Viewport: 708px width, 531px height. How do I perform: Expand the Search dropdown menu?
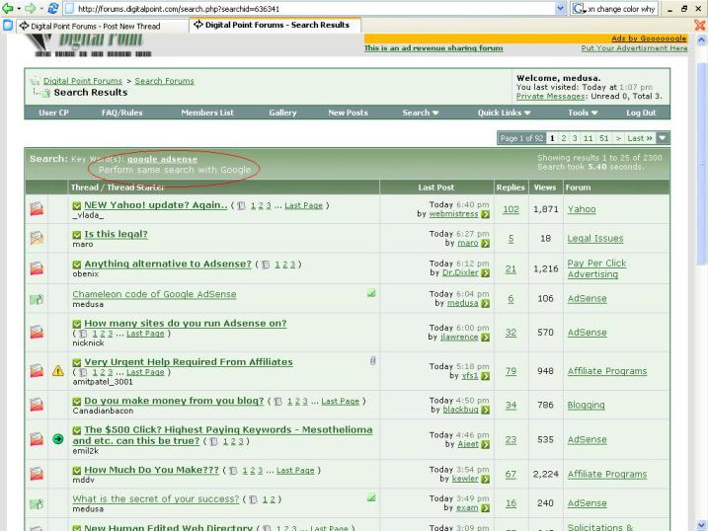421,113
